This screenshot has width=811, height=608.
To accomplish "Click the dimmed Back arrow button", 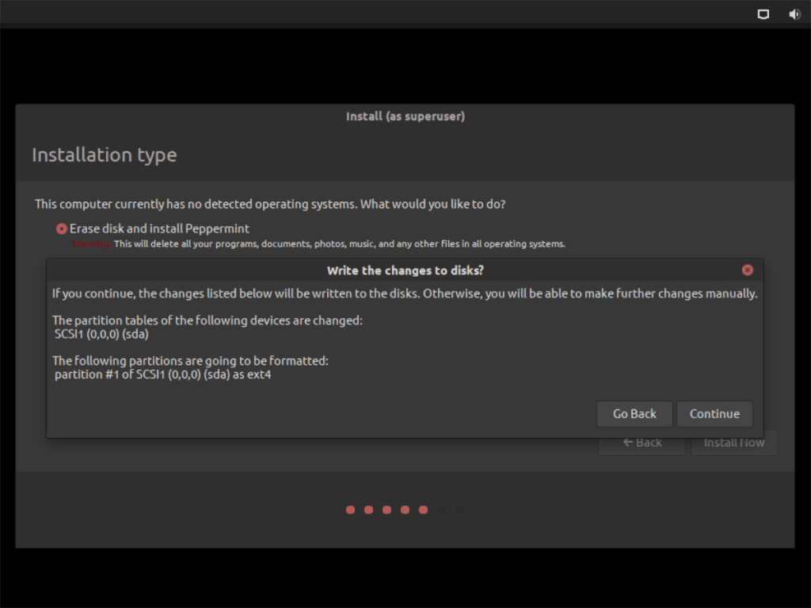I will [x=642, y=443].
